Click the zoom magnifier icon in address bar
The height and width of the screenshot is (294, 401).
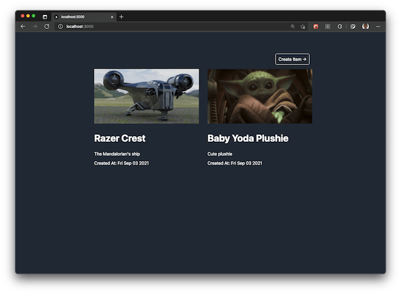[292, 26]
